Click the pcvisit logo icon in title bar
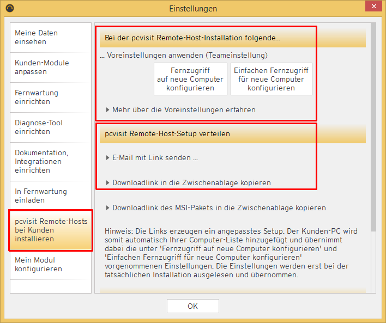 coord(10,8)
